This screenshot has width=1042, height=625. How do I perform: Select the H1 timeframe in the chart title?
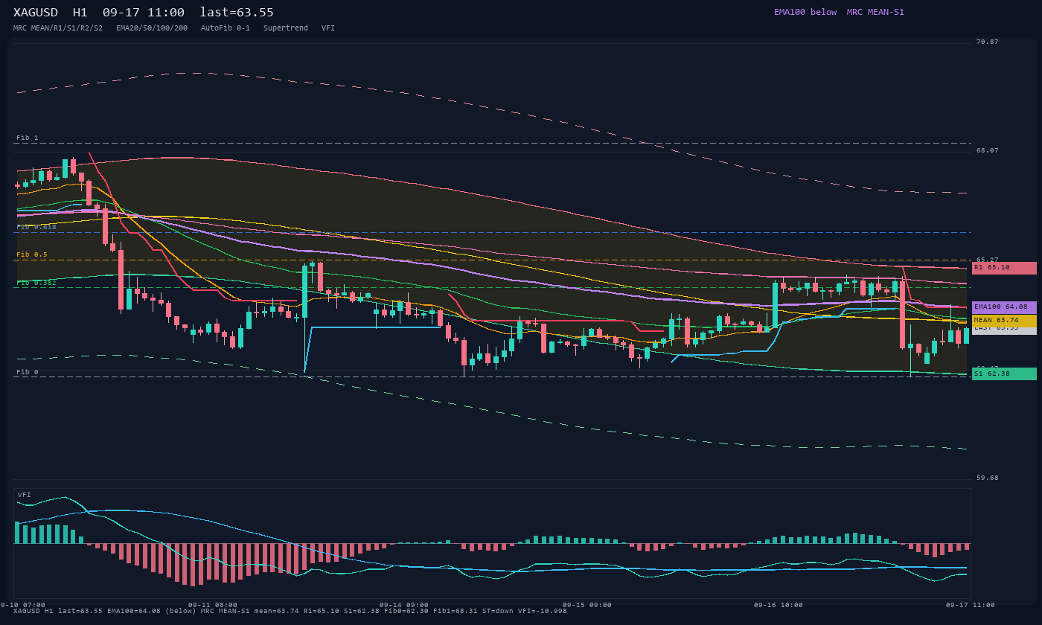[80, 13]
